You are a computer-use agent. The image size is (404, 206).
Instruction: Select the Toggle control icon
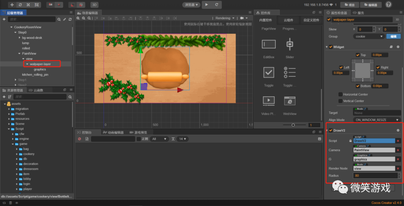point(269,72)
